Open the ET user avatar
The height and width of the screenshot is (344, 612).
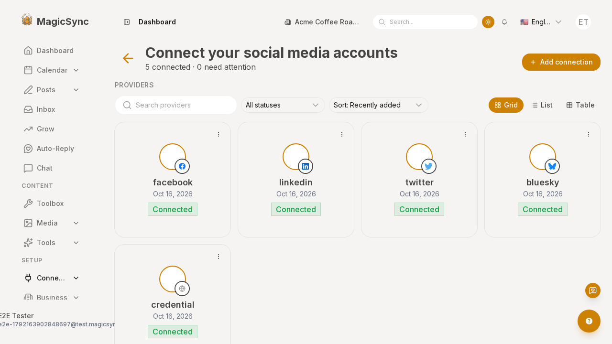pos(583,22)
